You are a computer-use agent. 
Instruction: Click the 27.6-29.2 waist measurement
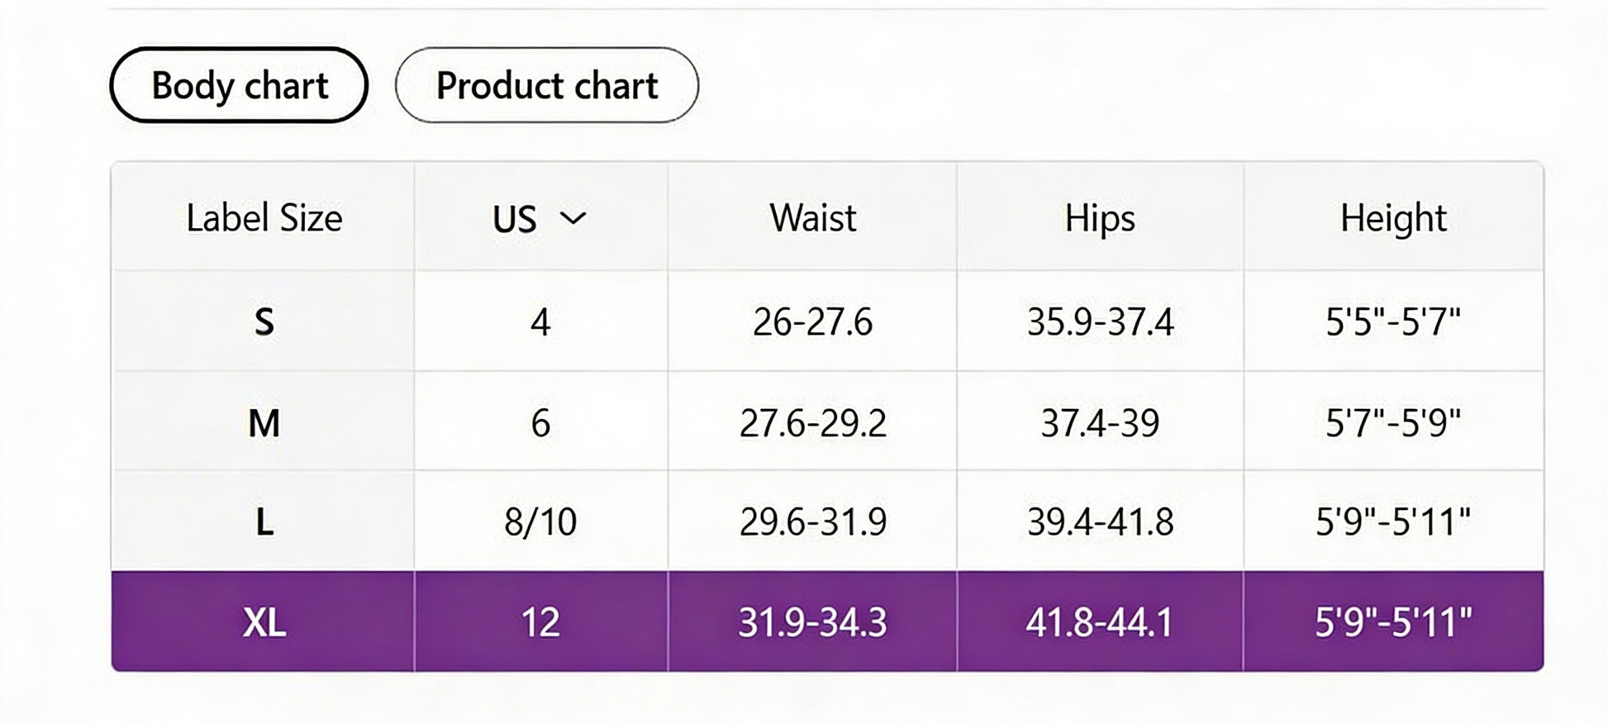812,423
